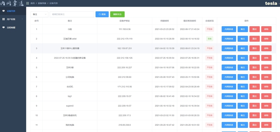Click 重启 for 玉林11楼中心服务器
The width and height of the screenshot is (280, 132).
[x=254, y=48]
